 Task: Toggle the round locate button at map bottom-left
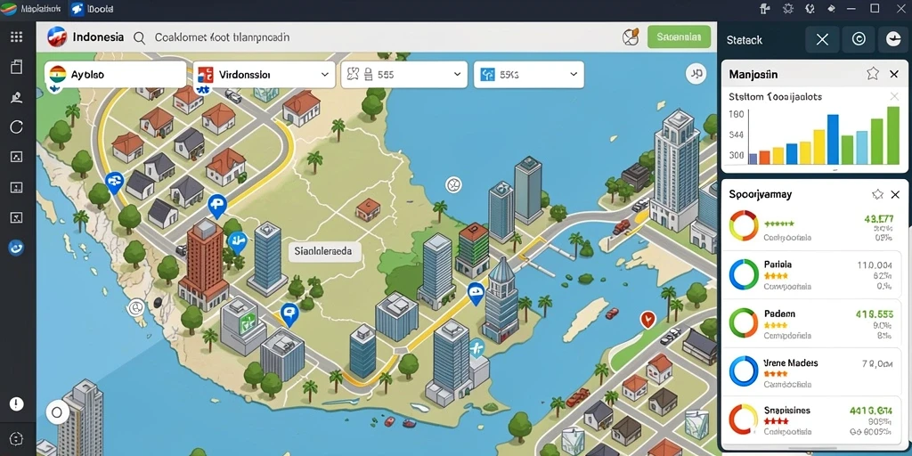tap(56, 413)
